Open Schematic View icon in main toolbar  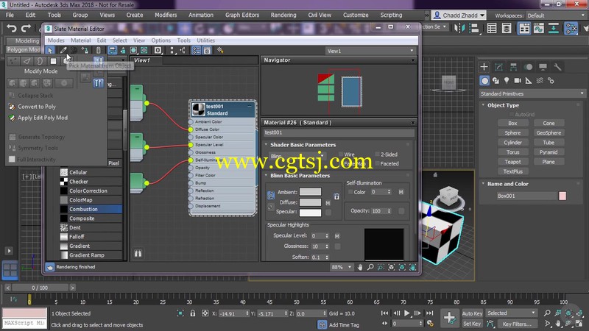(554, 28)
